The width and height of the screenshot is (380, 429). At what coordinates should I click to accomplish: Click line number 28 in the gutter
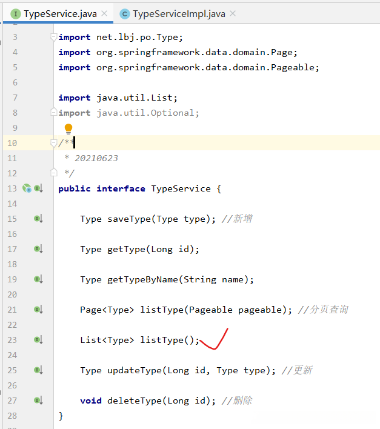[12, 416]
